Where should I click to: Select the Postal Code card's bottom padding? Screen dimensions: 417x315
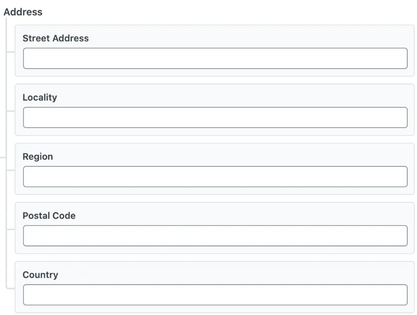click(214, 250)
